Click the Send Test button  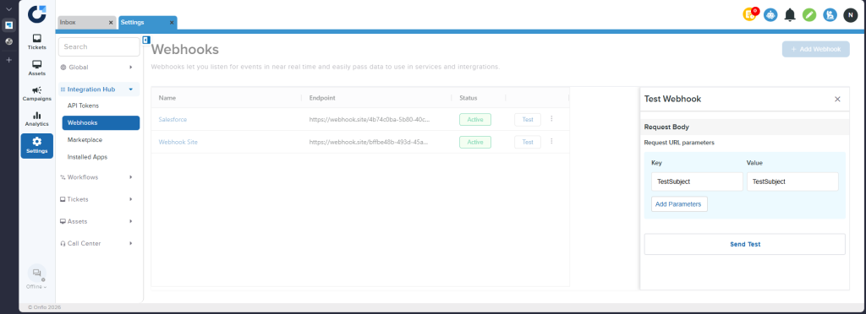(744, 244)
